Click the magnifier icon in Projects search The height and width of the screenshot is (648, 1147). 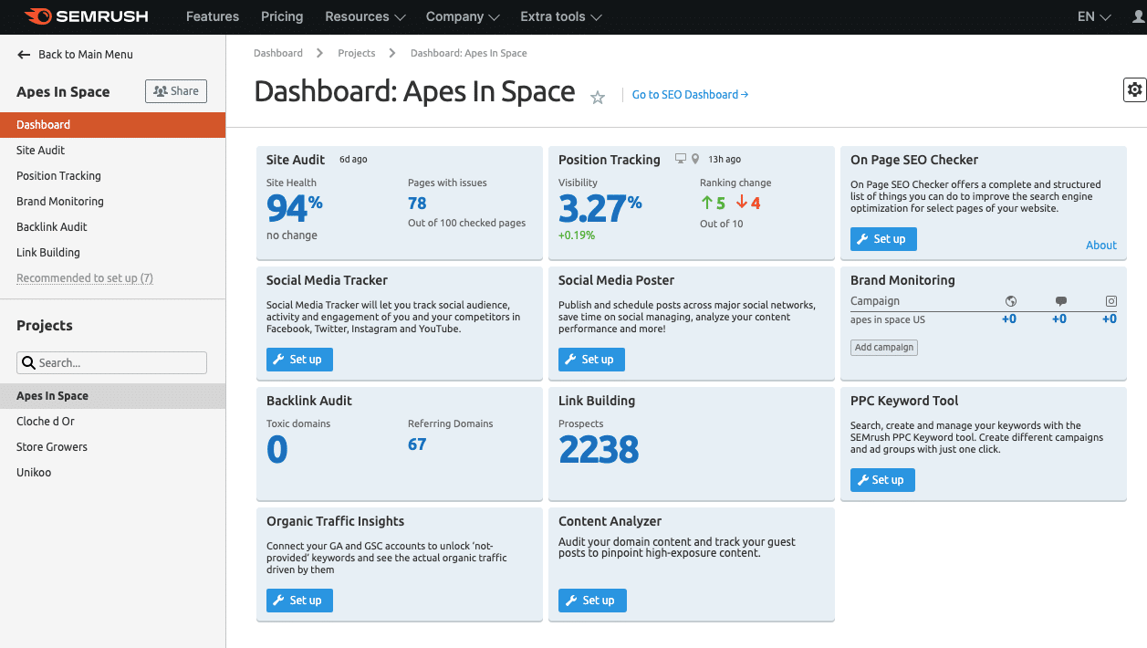coord(28,362)
